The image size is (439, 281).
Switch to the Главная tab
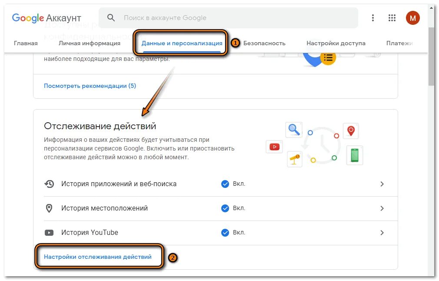[26, 43]
